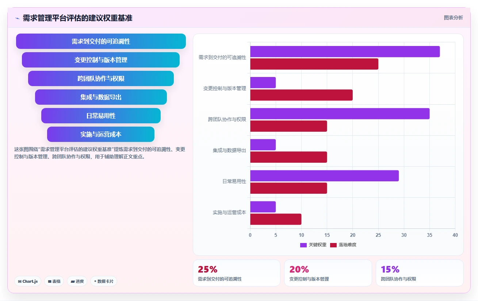Click purple bar for 跨团队协作与权限

coord(340,113)
